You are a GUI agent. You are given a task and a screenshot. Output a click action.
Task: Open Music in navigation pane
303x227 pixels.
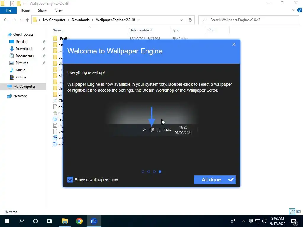[20, 70]
